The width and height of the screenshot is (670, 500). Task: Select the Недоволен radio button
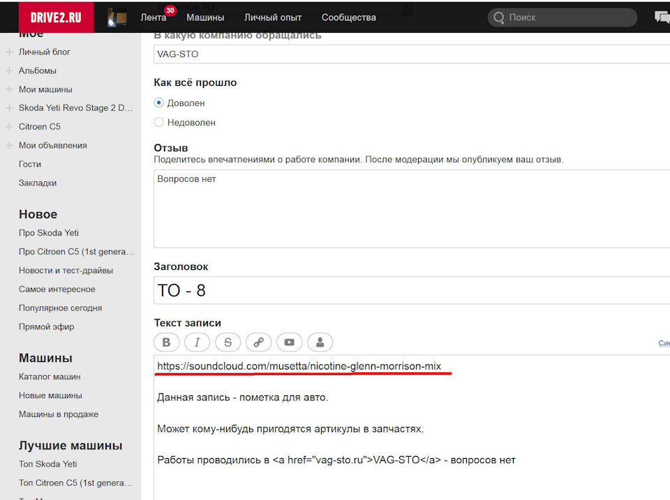(158, 122)
